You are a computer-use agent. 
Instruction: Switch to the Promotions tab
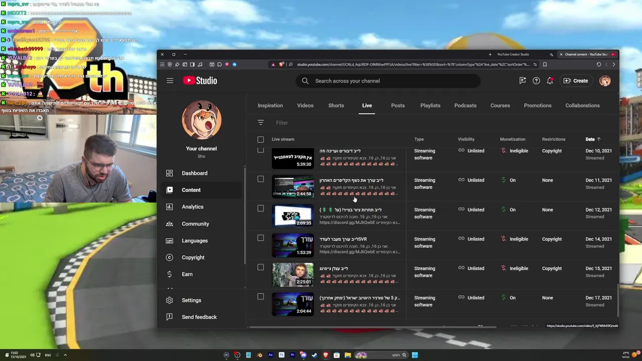tap(538, 105)
